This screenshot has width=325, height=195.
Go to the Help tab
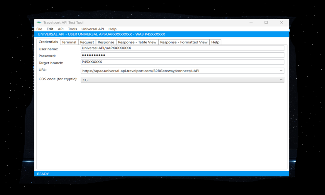(215, 42)
